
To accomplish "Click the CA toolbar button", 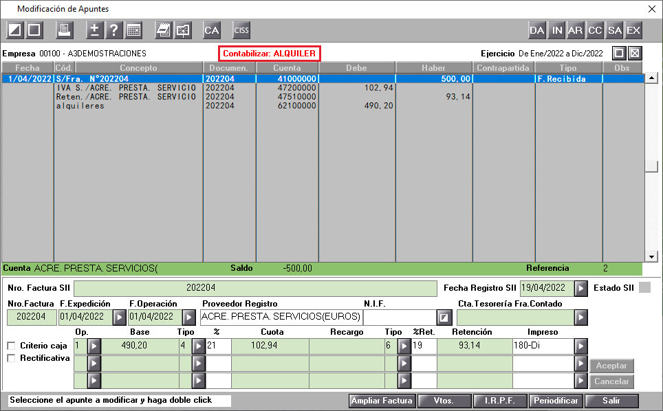I will [211, 30].
